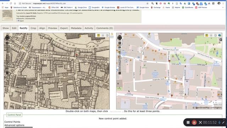Toggle the recording microphone
The image size is (227, 128).
click(220, 122)
